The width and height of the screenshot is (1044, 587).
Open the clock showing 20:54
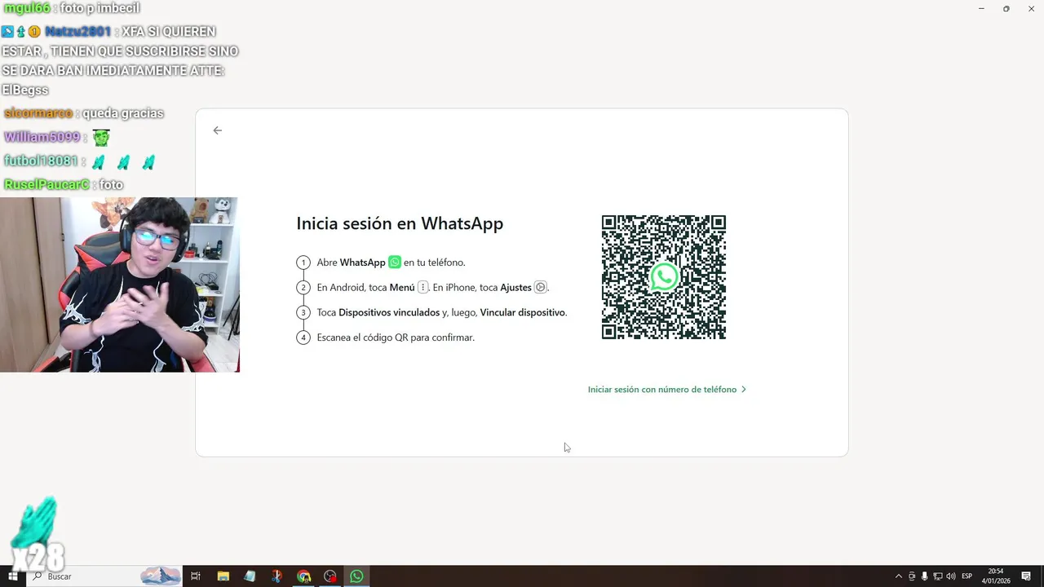996,576
